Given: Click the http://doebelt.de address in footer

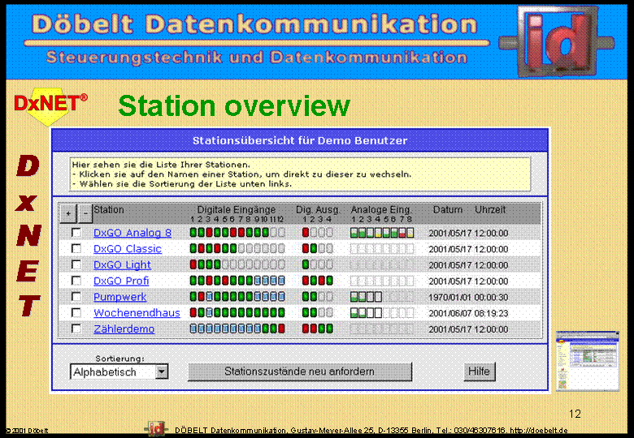Looking at the screenshot, I should 538,431.
